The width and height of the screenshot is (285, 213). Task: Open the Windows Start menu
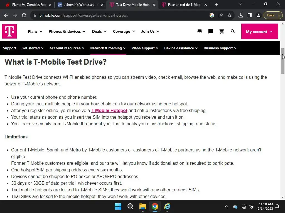pos(118,206)
